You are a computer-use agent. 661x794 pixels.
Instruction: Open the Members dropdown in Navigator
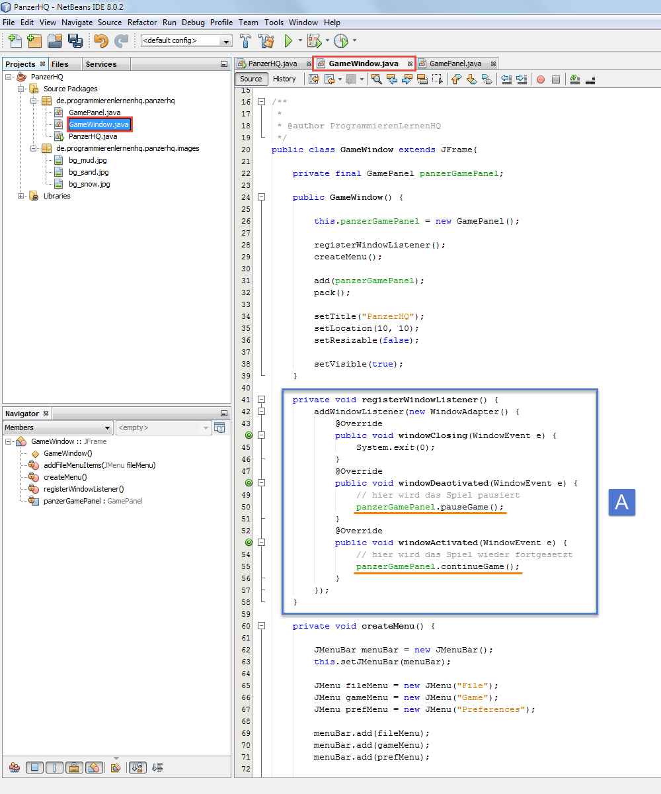tap(58, 427)
